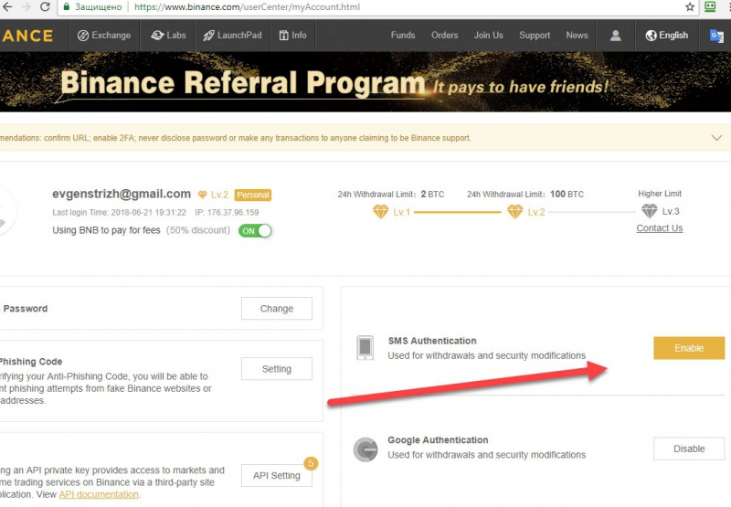Click the small diamond beside the email

[202, 195]
